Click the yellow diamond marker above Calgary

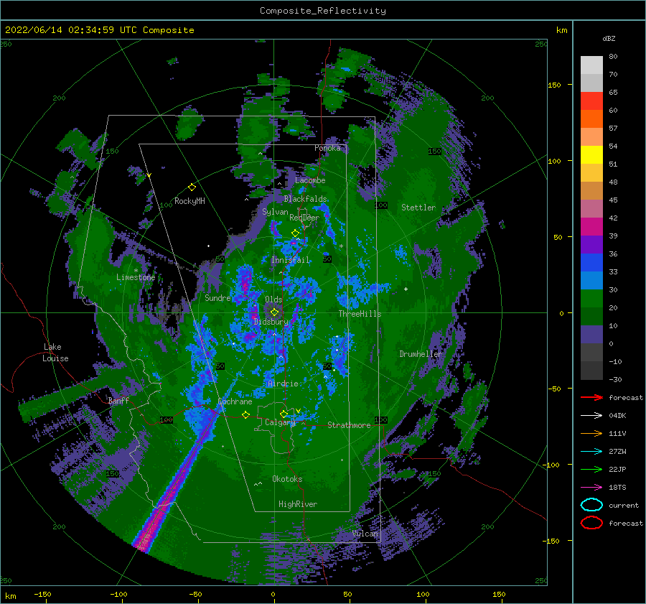pyautogui.click(x=284, y=414)
